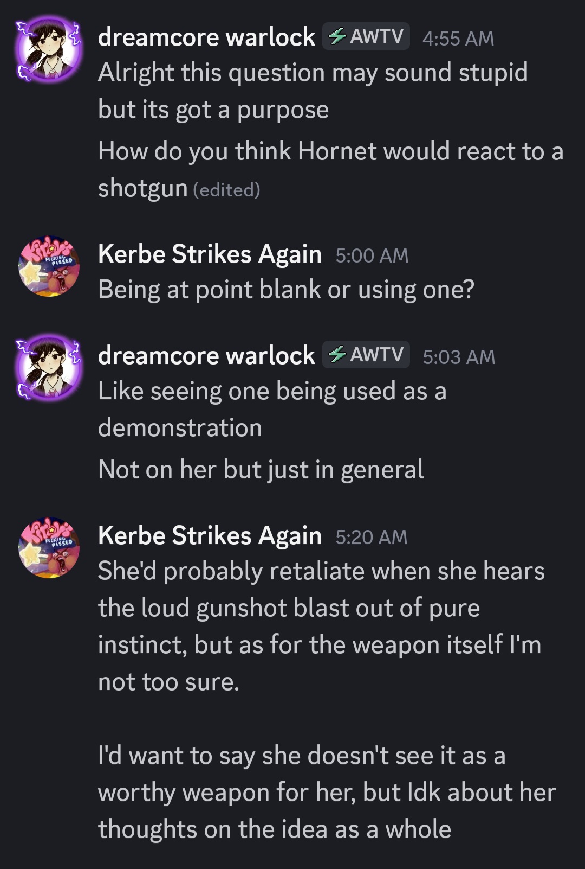Tap Kerbe Strikes Again name at 5:00 AM

[x=210, y=254]
